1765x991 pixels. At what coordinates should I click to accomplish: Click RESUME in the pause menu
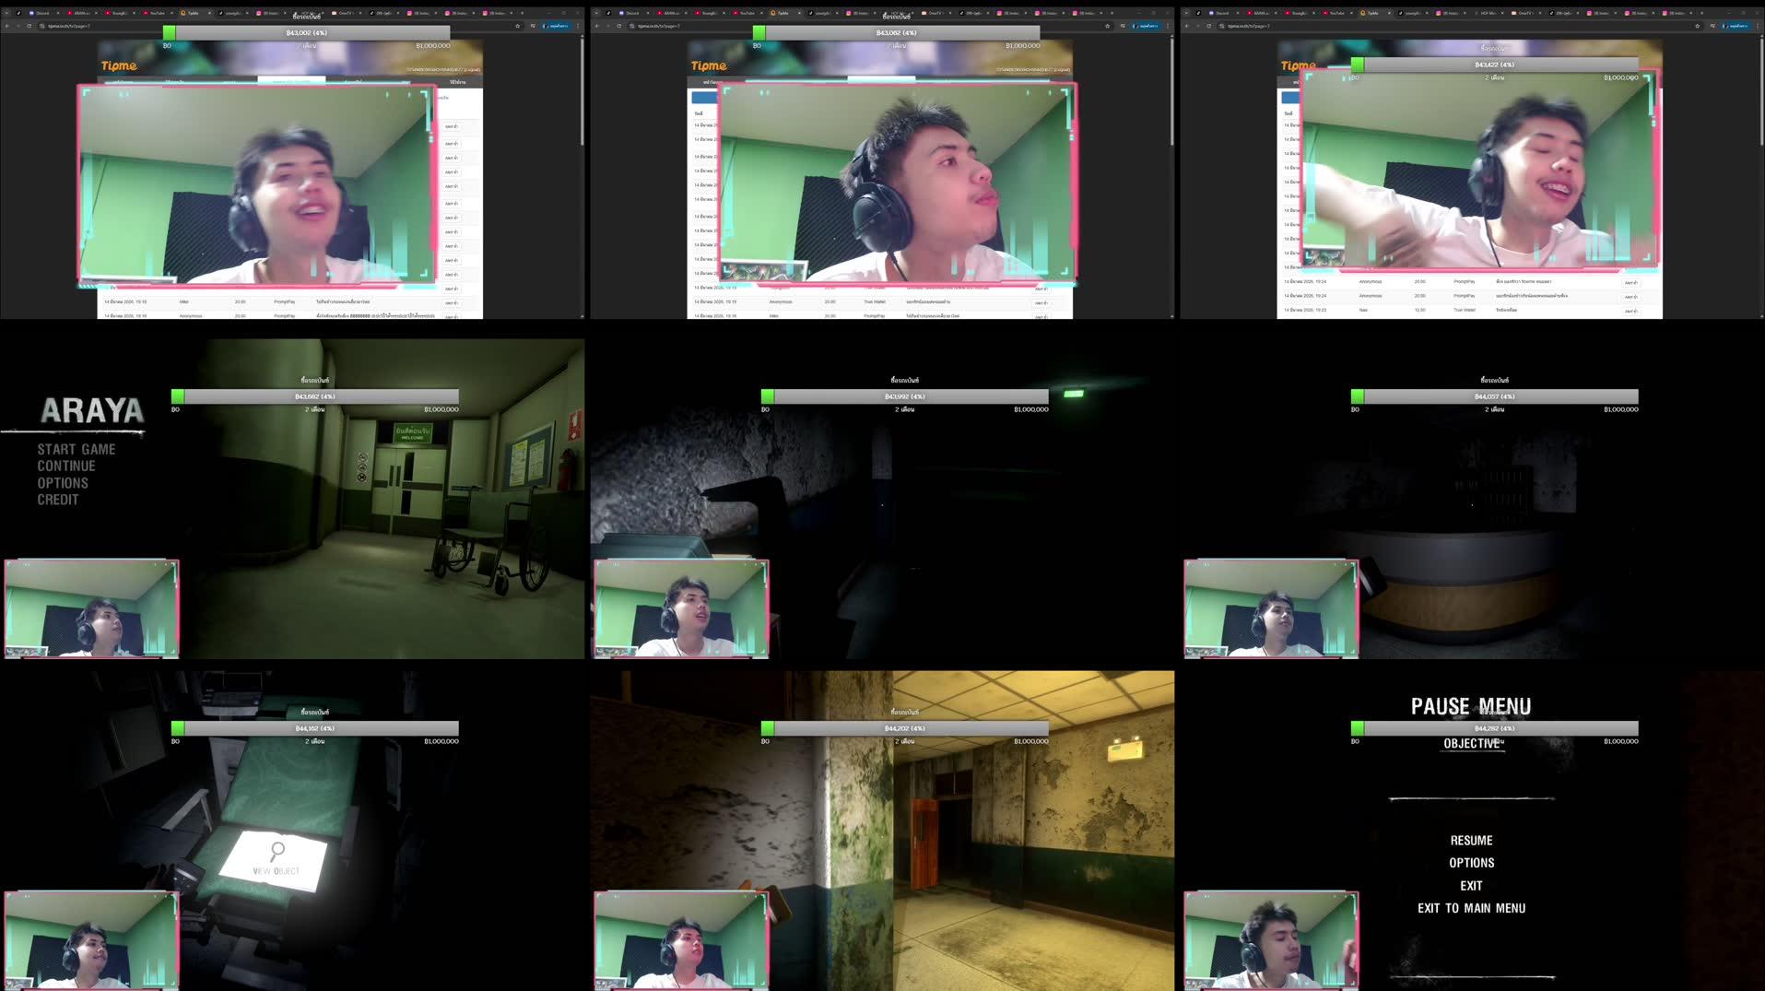[x=1471, y=840]
